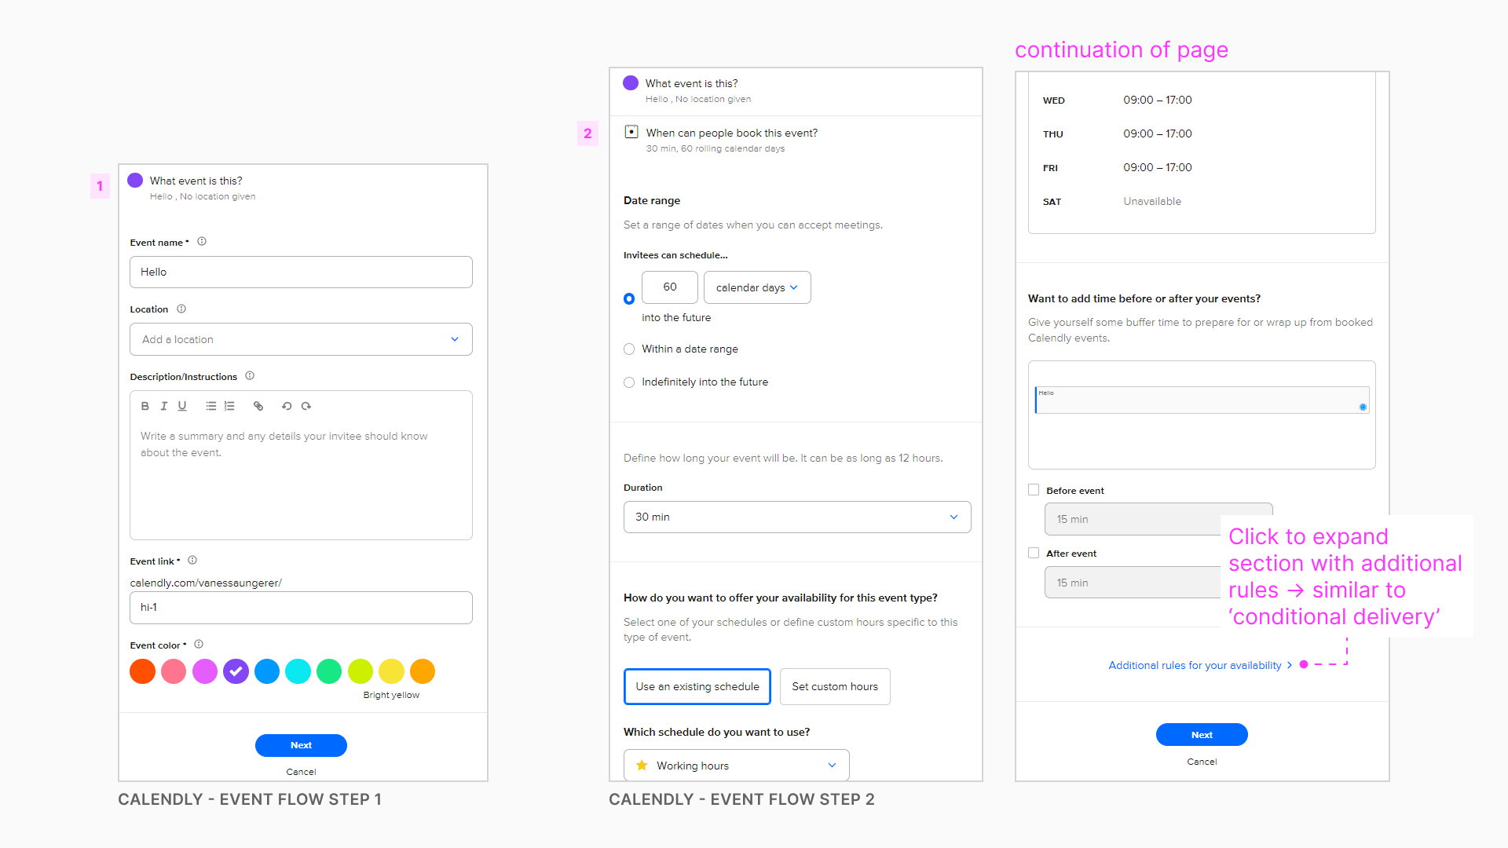Open the Duration 30 min dropdown
Viewport: 1508px width, 848px height.
coord(797,517)
